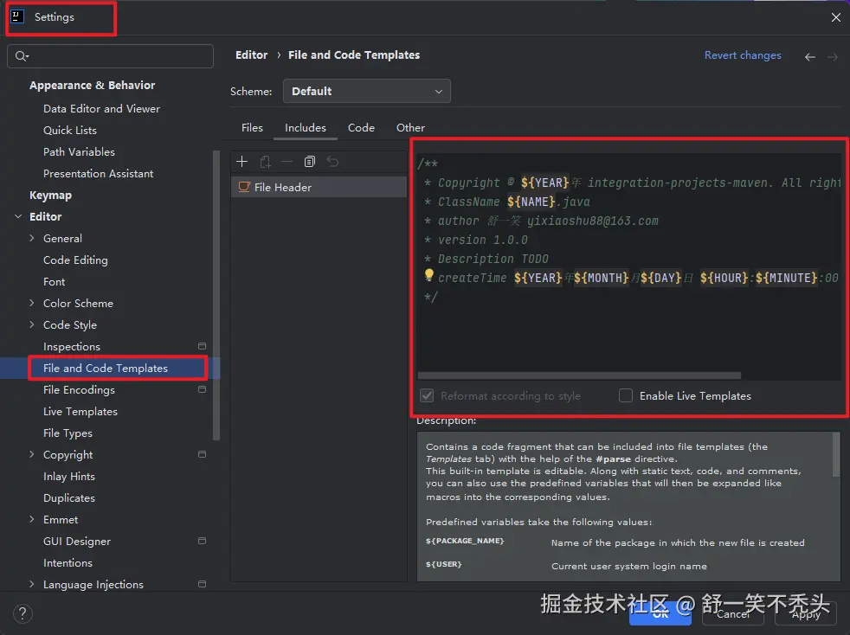Expand the Color Scheme node

click(31, 303)
